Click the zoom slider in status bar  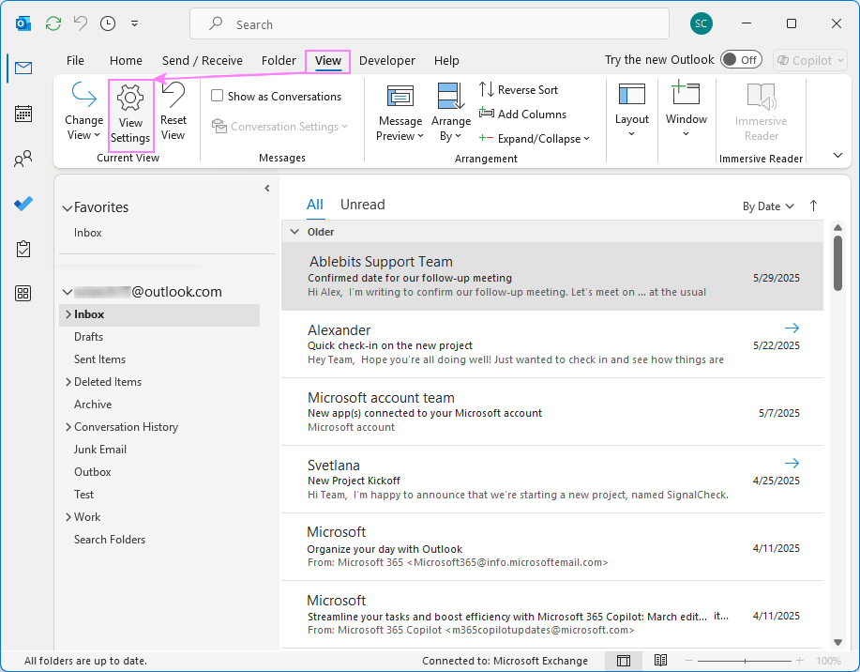[745, 661]
